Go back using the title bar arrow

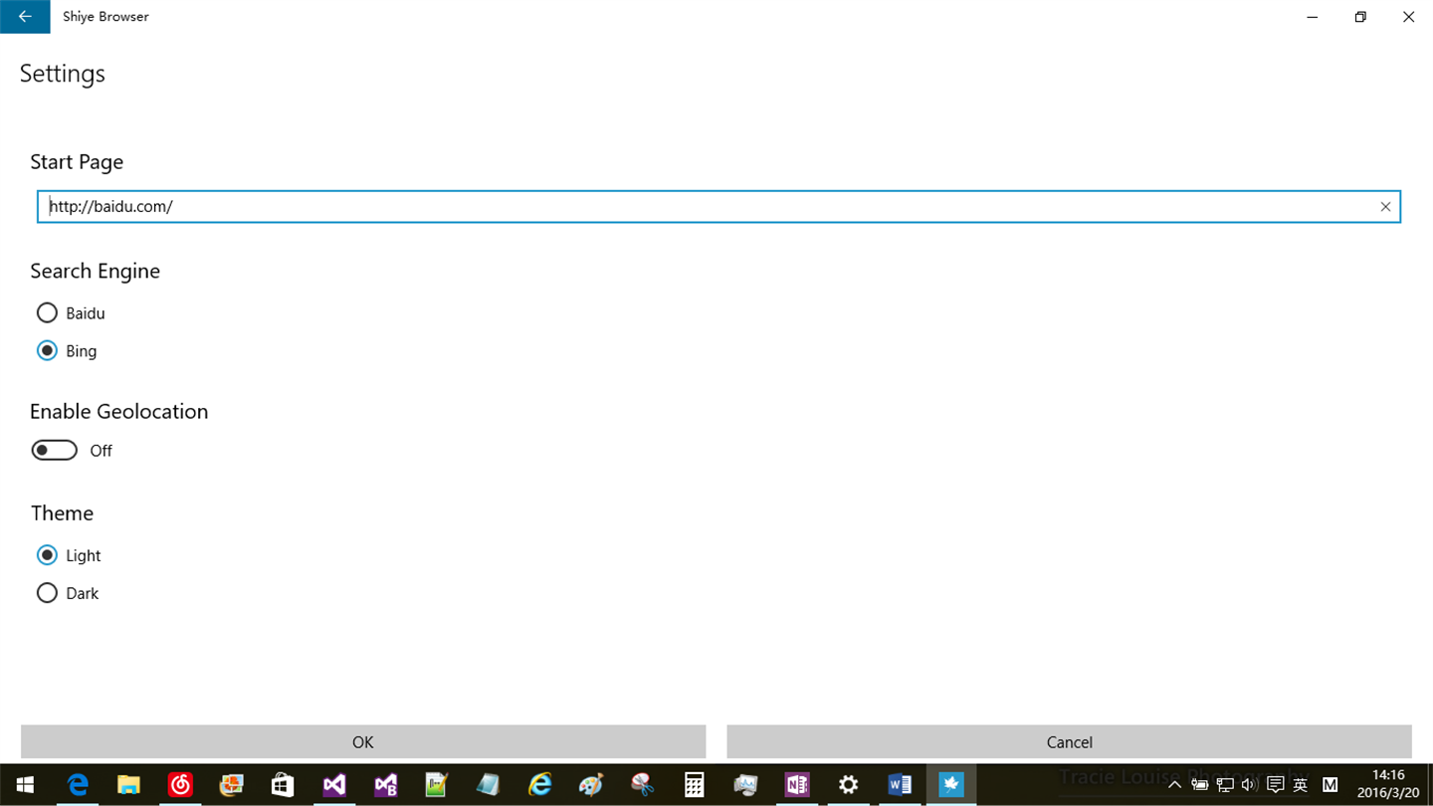point(25,17)
